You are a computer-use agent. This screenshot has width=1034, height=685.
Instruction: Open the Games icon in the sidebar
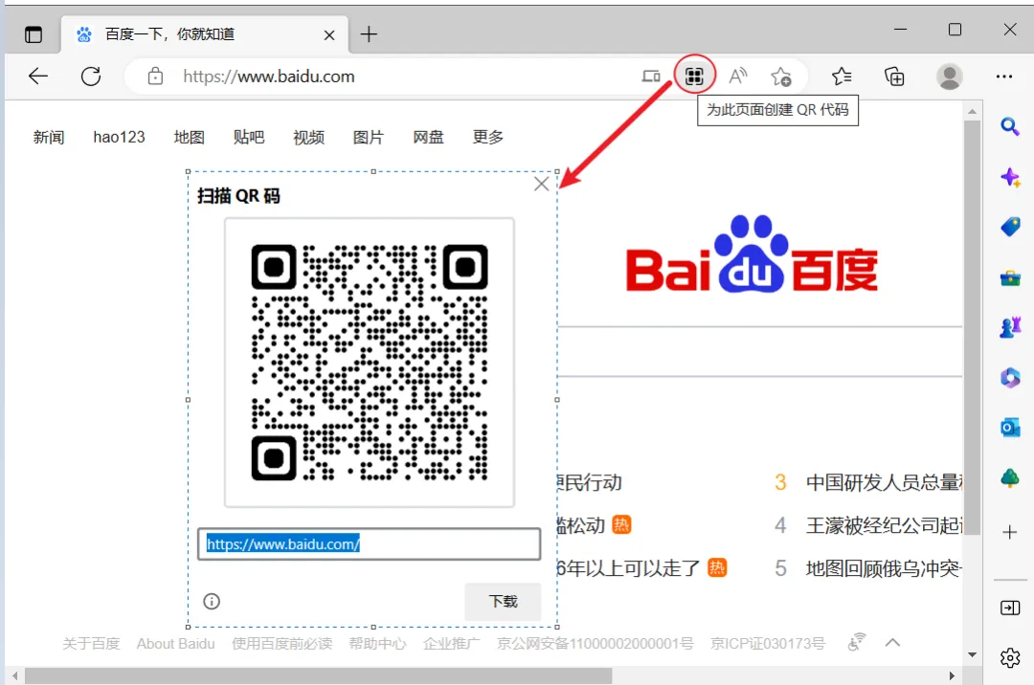click(x=1009, y=326)
